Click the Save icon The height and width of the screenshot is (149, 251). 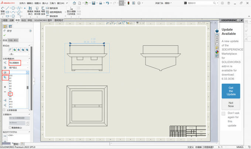pyautogui.click(x=93, y=3)
